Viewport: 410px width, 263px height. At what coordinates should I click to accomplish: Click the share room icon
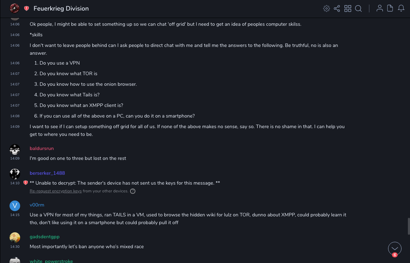click(x=337, y=8)
